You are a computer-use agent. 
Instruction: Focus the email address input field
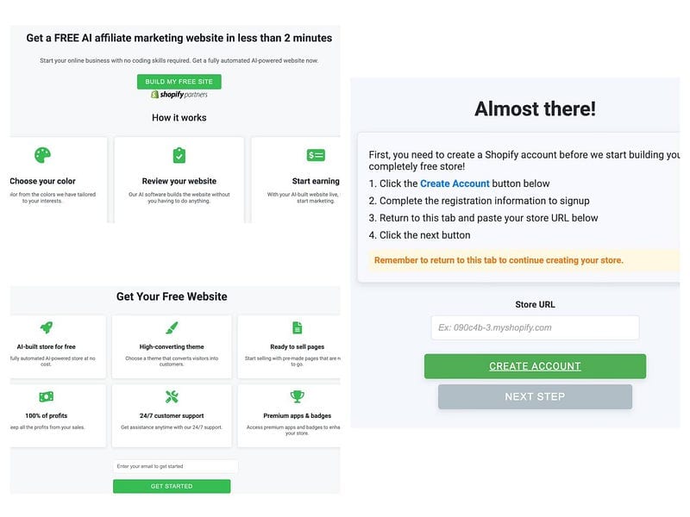(174, 466)
